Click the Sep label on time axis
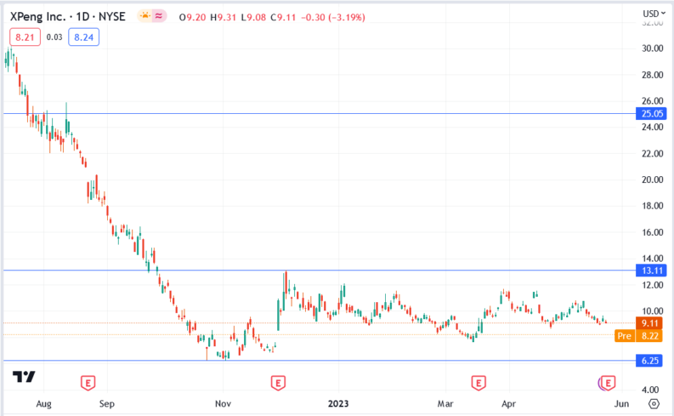The width and height of the screenshot is (674, 416). coord(107,404)
